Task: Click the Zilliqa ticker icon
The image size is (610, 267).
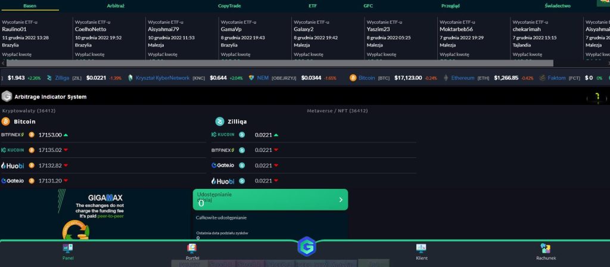Action: pos(49,78)
